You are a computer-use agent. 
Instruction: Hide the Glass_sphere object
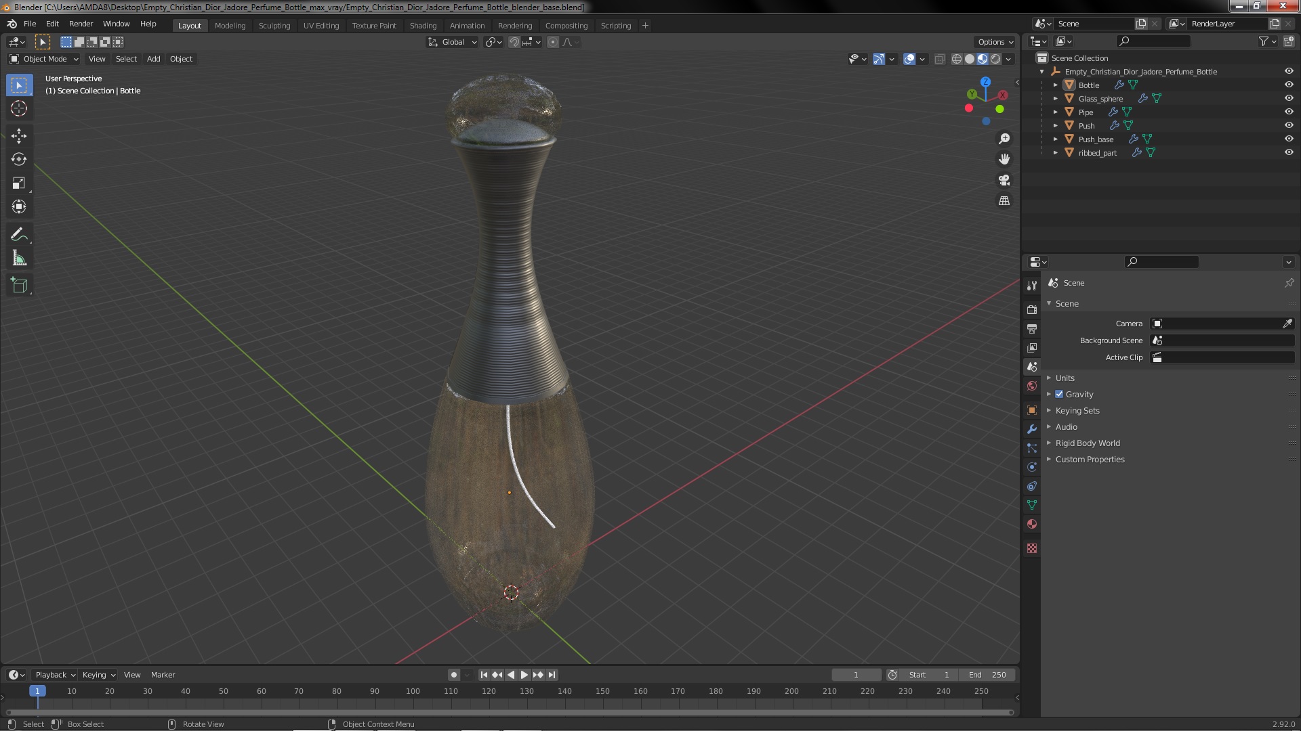click(1288, 98)
